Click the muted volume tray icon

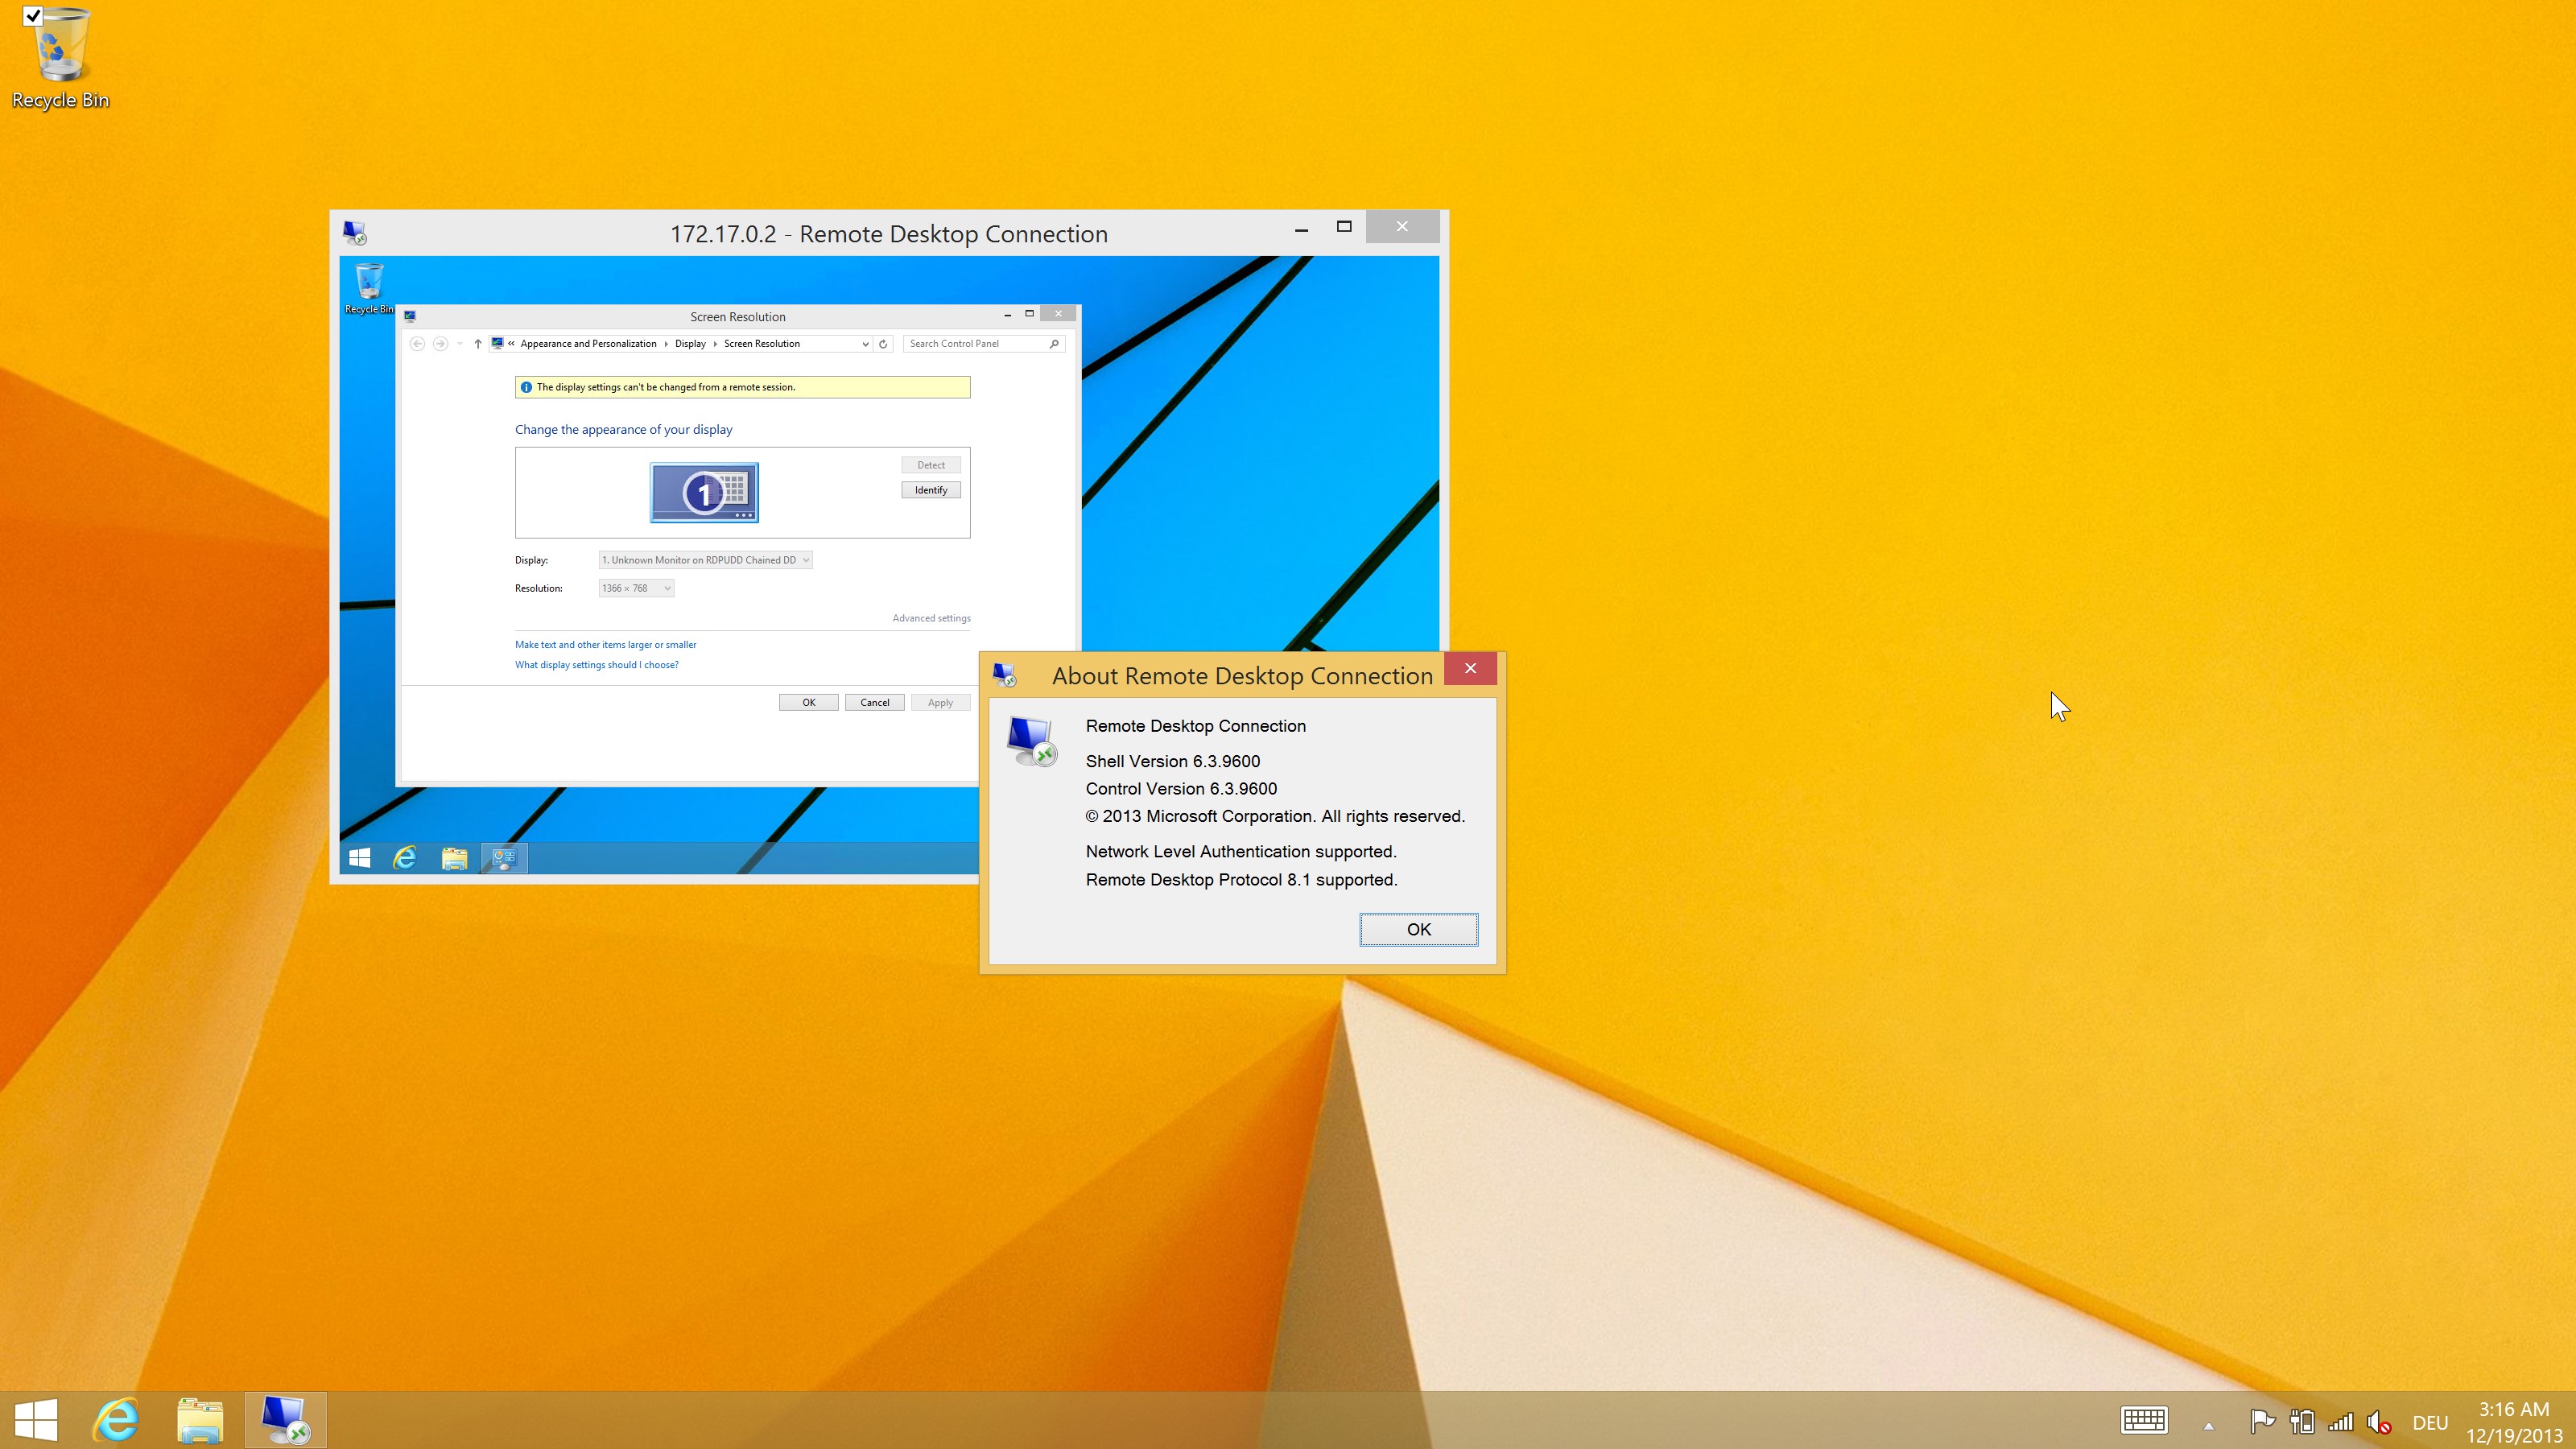click(x=2379, y=1421)
